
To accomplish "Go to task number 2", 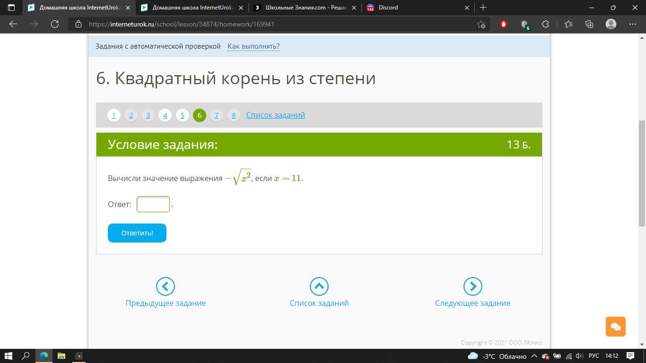I will click(131, 115).
